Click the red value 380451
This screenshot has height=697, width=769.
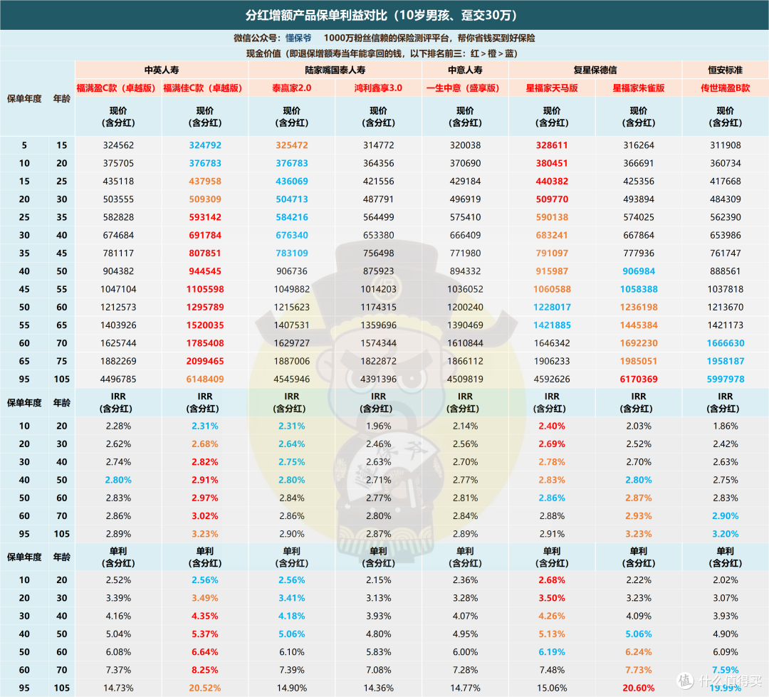(552, 163)
